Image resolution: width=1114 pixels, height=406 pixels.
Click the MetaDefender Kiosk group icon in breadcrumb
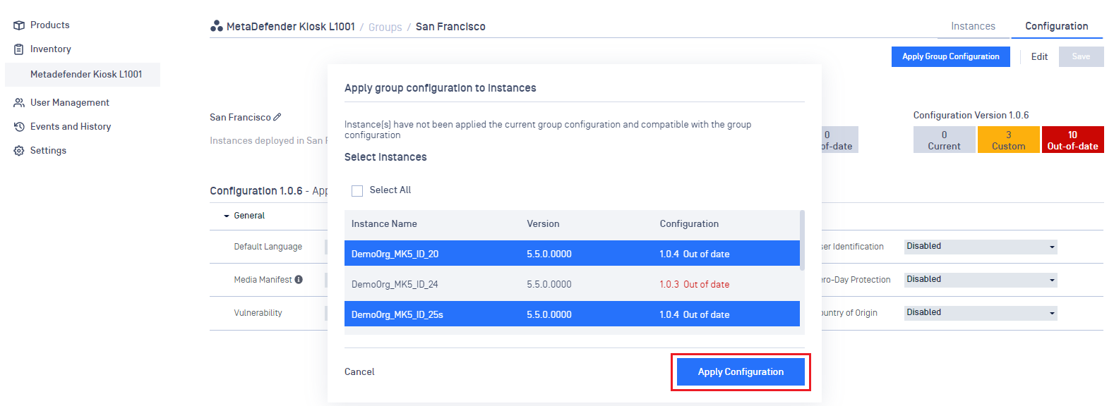click(x=217, y=26)
